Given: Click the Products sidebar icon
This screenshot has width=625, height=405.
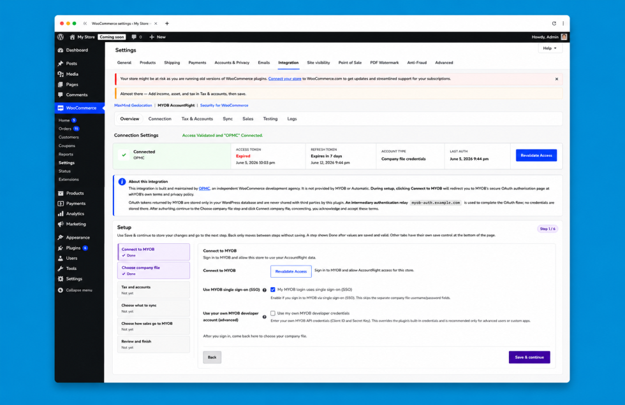Looking at the screenshot, I should point(61,194).
